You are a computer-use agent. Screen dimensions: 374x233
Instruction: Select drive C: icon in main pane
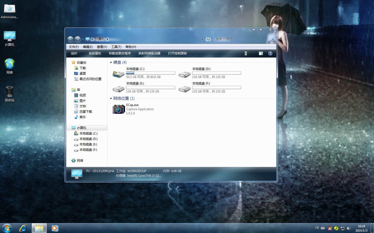[x=119, y=74]
